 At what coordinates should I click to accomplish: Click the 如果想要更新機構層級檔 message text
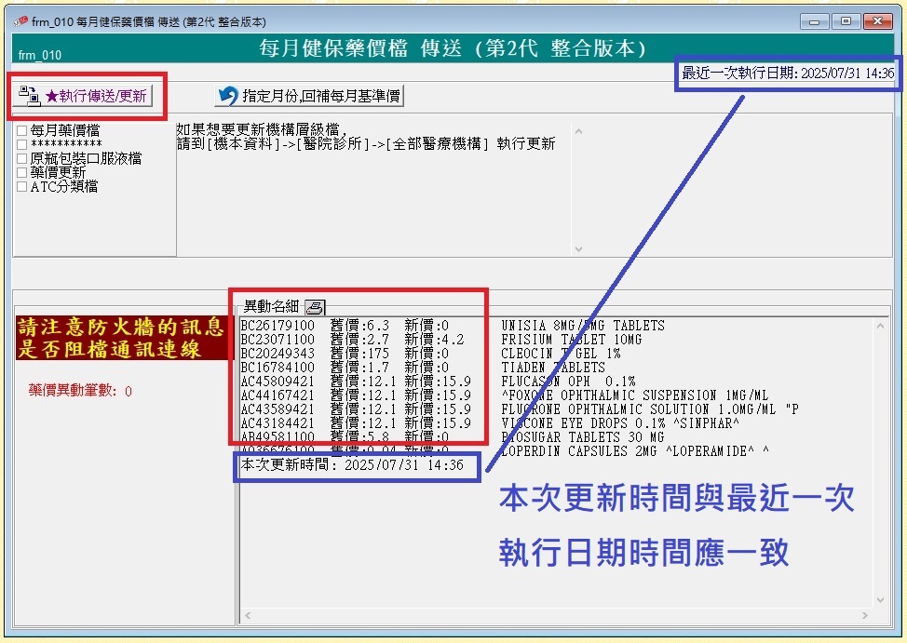point(262,129)
